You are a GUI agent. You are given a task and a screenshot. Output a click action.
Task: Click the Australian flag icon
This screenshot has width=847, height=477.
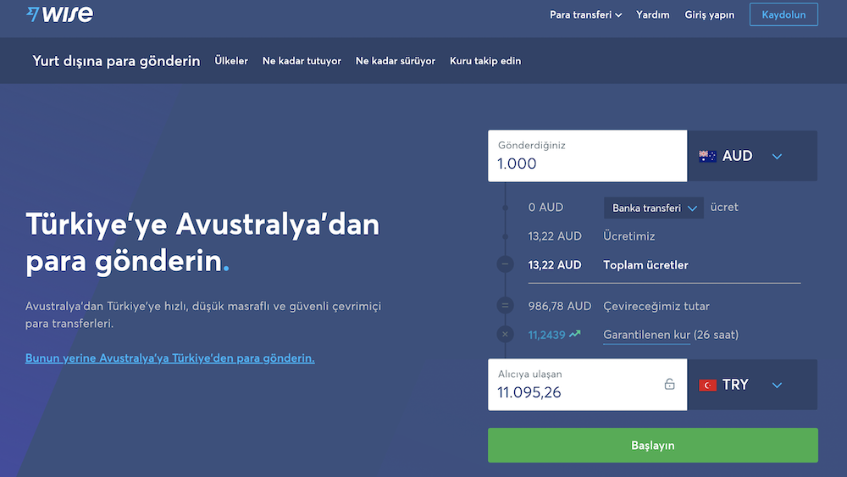click(707, 156)
